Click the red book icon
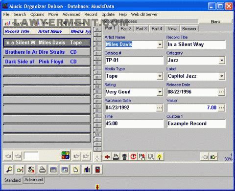 point(97,170)
